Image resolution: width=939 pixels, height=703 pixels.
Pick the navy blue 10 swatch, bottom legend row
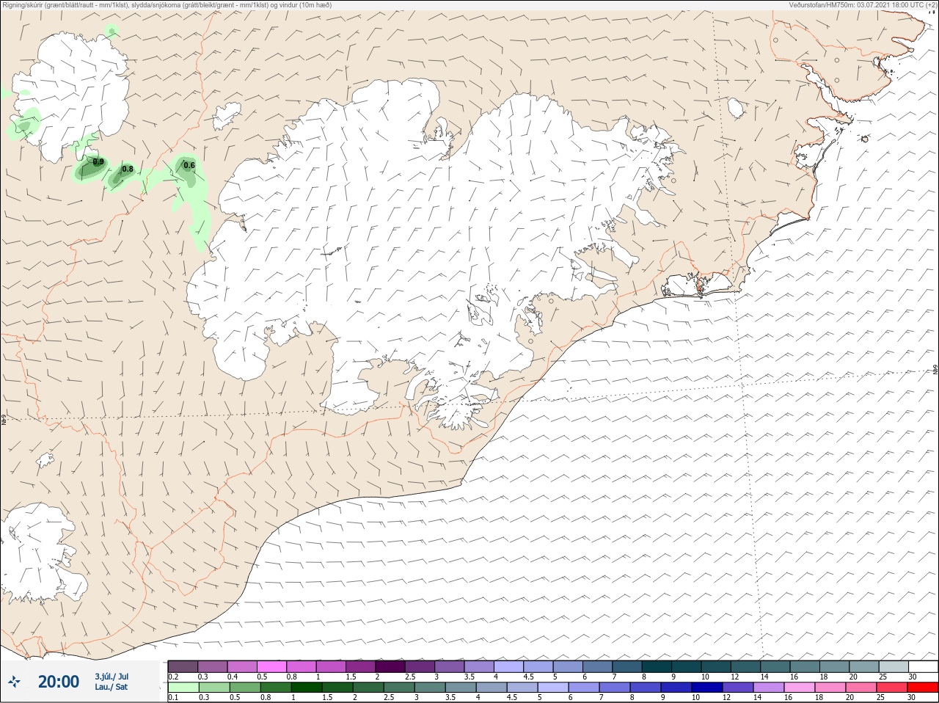pos(707,688)
